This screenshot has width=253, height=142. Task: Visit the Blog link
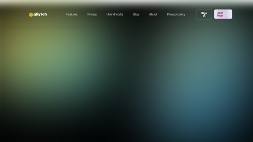coord(136,14)
